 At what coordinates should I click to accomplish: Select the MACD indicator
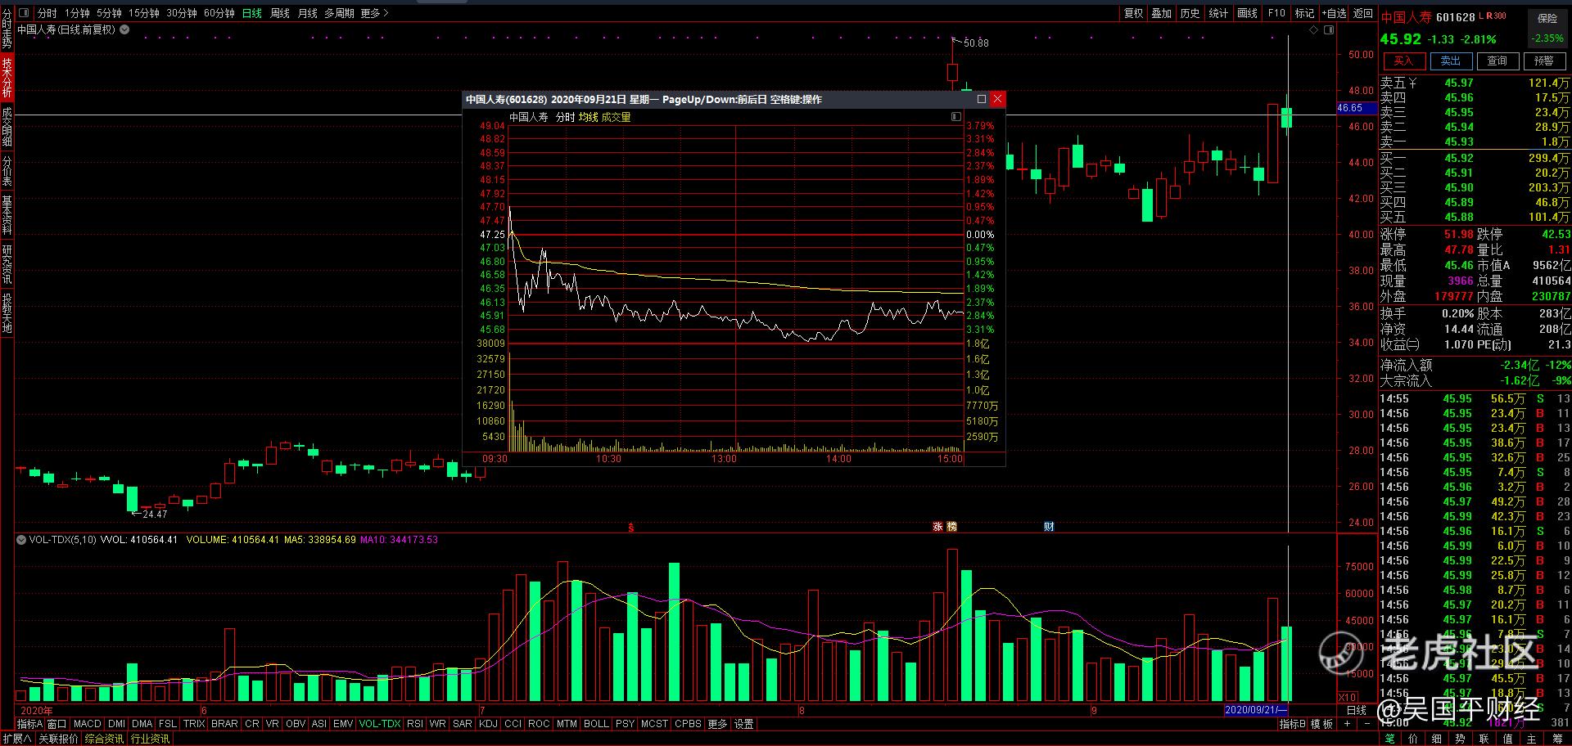coord(87,724)
